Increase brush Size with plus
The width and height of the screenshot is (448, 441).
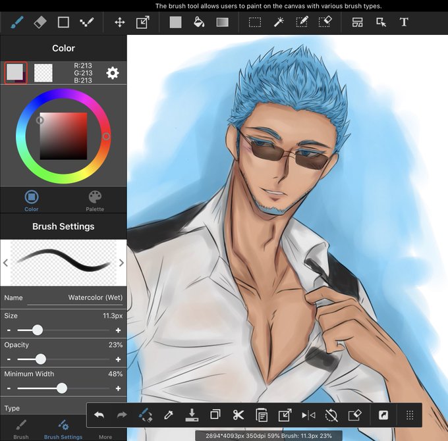[x=118, y=330]
